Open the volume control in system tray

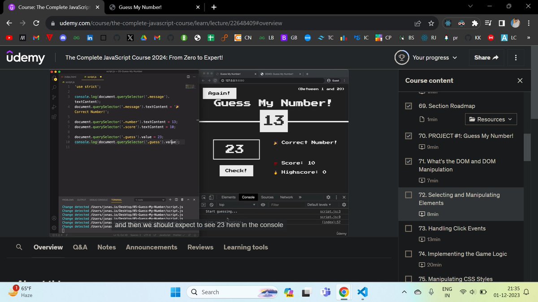click(x=473, y=292)
